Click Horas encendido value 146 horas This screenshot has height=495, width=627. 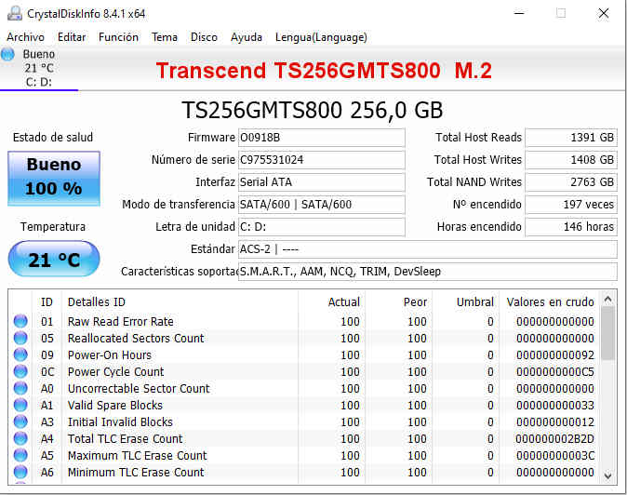pyautogui.click(x=571, y=227)
